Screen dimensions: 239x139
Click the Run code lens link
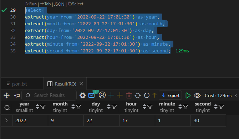(x=31, y=4)
